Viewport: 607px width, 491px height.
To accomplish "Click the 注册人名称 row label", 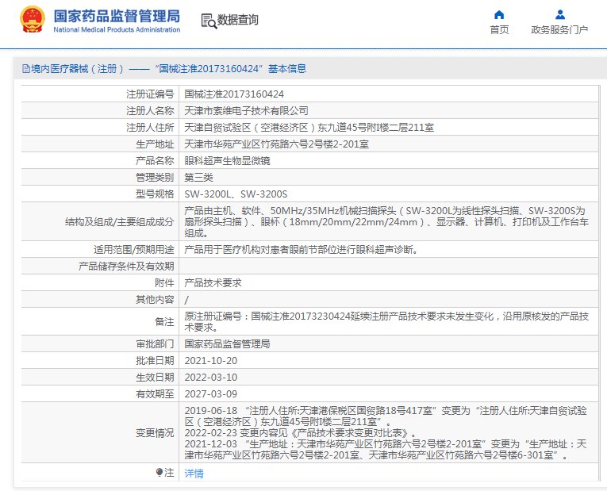I will pyautogui.click(x=150, y=111).
